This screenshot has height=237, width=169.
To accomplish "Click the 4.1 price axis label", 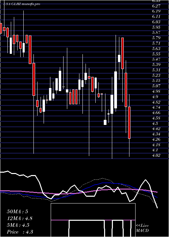I will [155, 150].
